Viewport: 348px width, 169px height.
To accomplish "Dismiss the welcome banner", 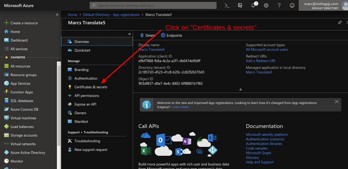I will click(337, 102).
